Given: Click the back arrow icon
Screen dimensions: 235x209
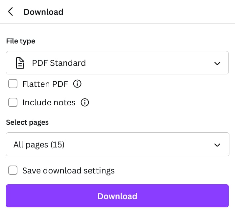Looking at the screenshot, I should pyautogui.click(x=11, y=12).
